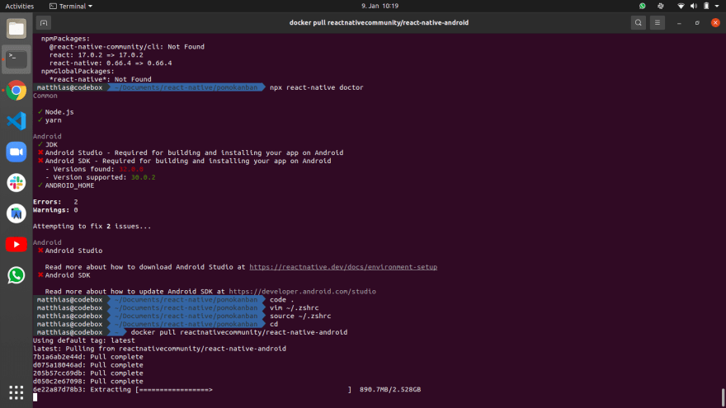This screenshot has width=726, height=408.
Task: Click the 'Attempting to fix 2 issues...' line
Action: (92, 226)
